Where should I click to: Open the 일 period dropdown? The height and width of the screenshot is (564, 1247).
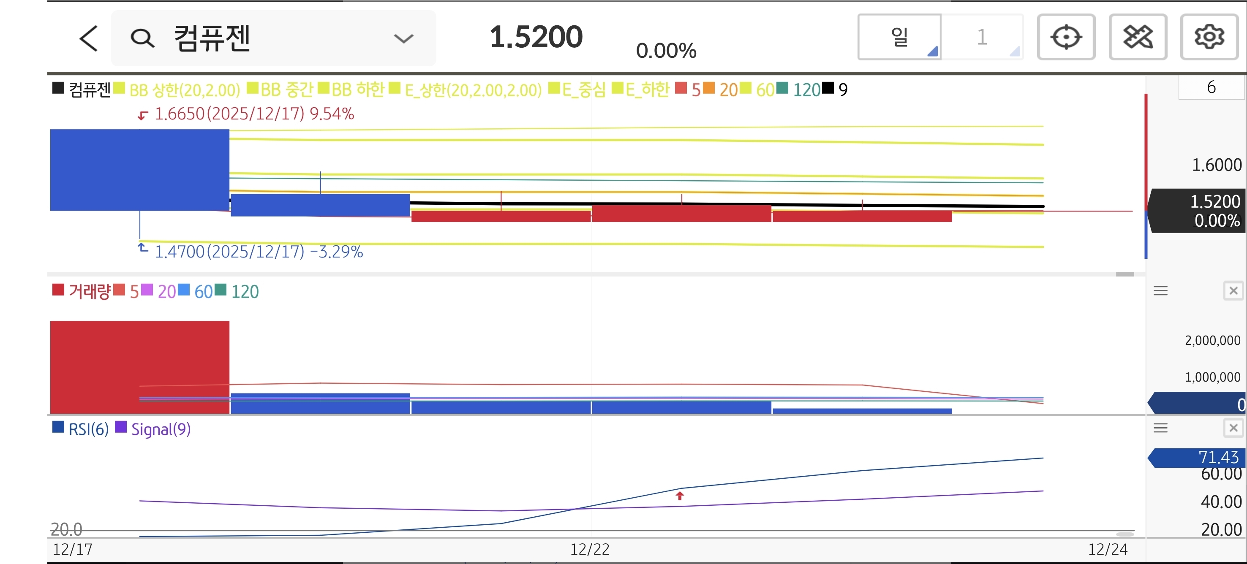coord(899,37)
